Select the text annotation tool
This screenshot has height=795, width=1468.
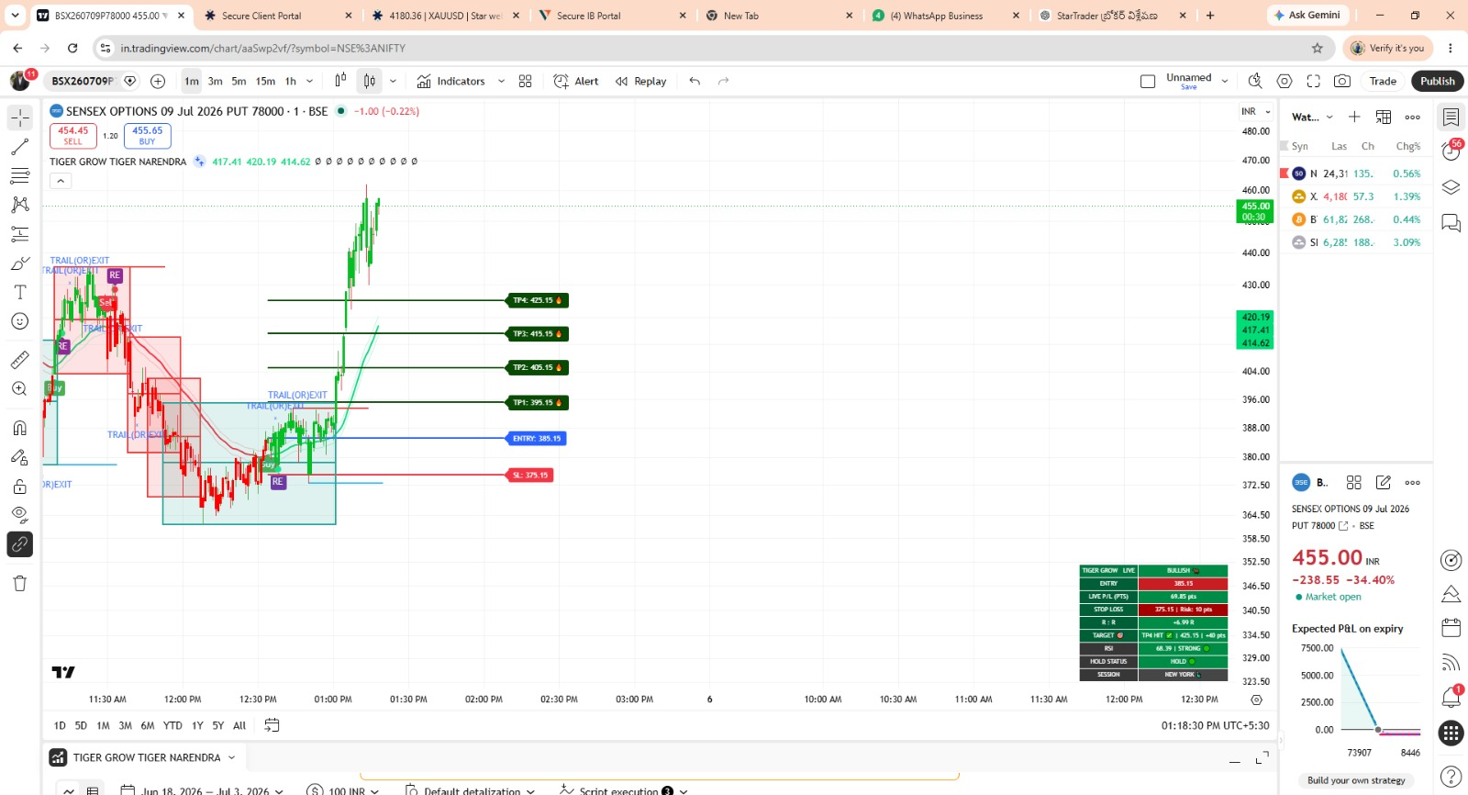[x=20, y=292]
